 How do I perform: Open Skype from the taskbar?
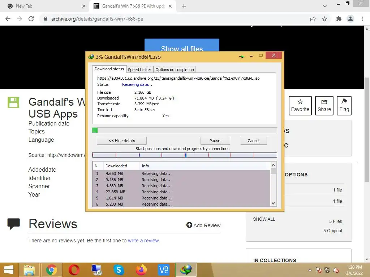coord(119,270)
